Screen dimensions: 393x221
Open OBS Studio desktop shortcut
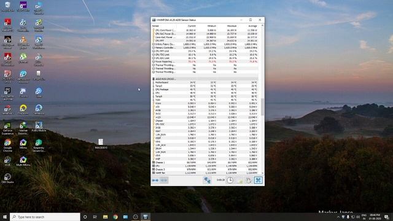tap(7, 179)
